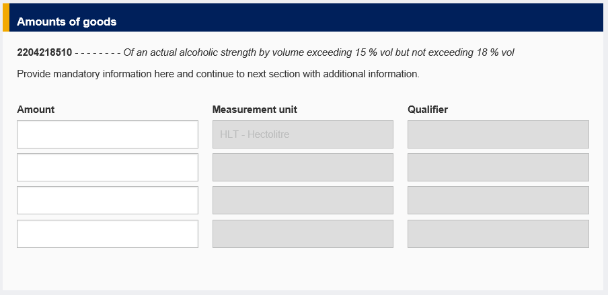Click the first row Qualifier field

click(498, 134)
